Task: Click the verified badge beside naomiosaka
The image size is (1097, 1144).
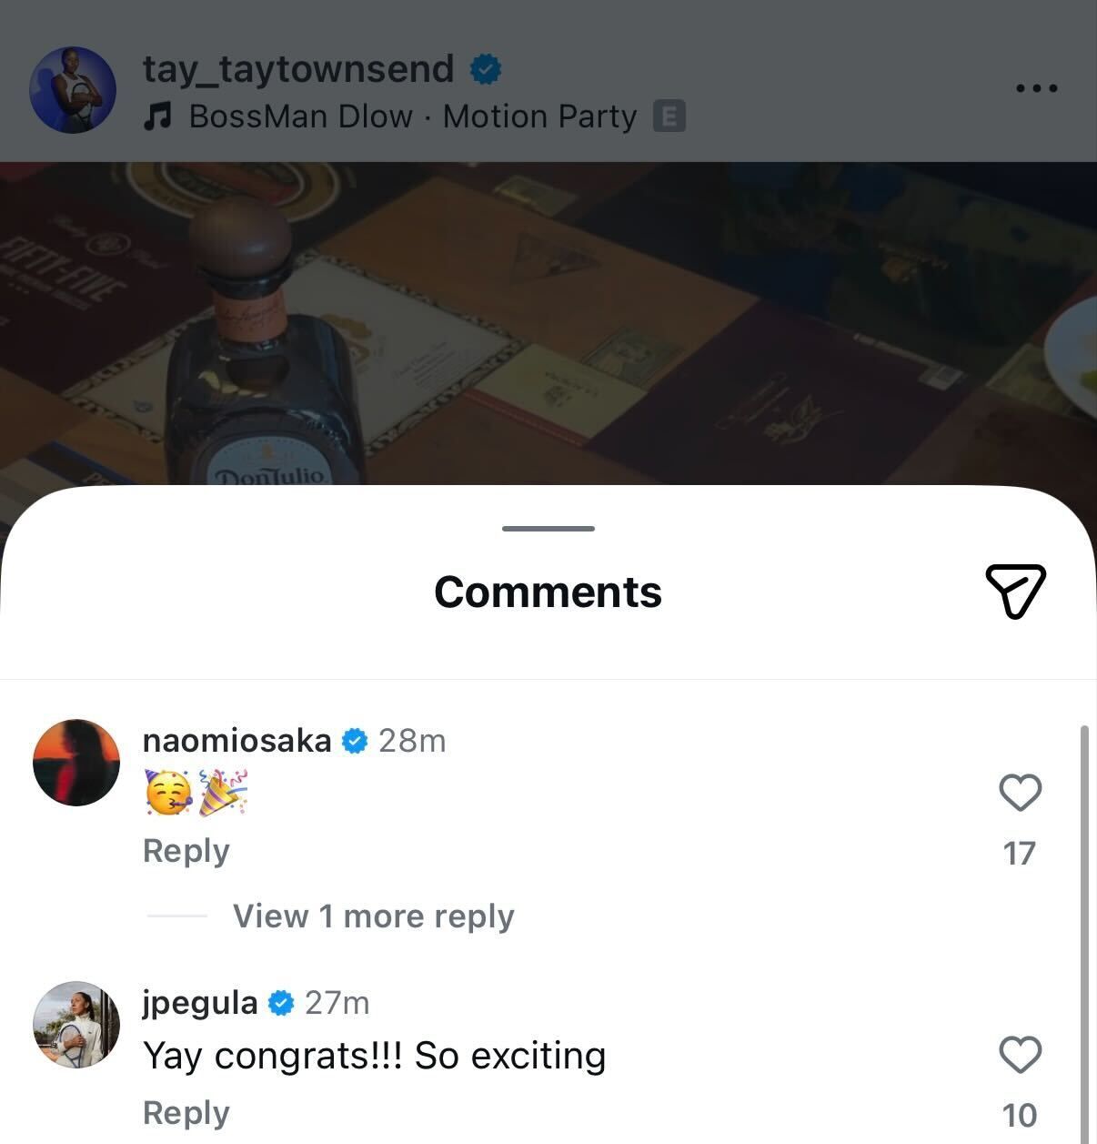Action: 355,740
